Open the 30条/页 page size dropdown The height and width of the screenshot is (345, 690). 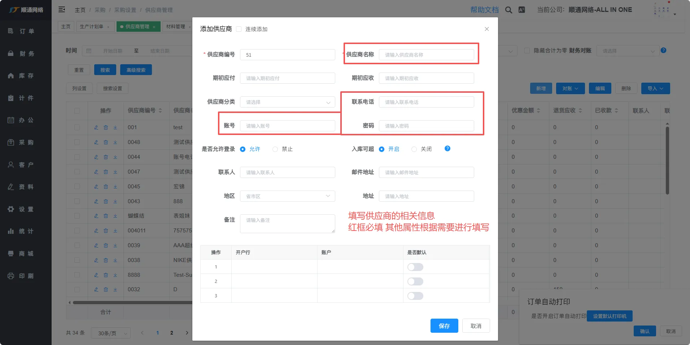coord(110,333)
